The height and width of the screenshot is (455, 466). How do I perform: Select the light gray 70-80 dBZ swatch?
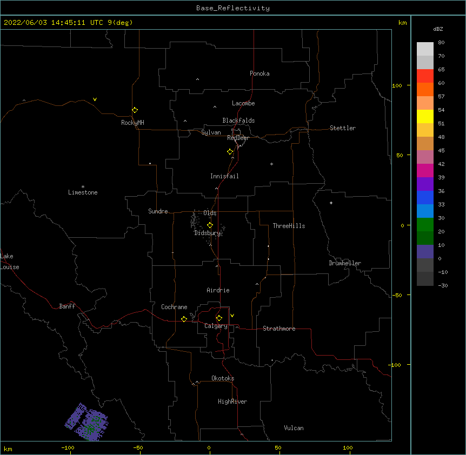click(x=425, y=49)
